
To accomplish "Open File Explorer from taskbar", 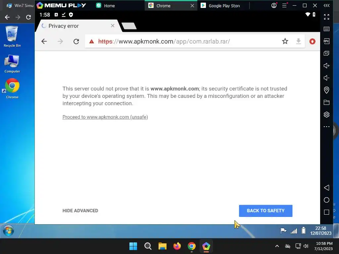I will tap(162, 246).
